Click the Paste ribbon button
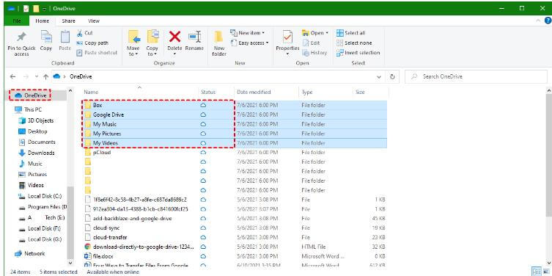The image size is (552, 276). (x=65, y=40)
